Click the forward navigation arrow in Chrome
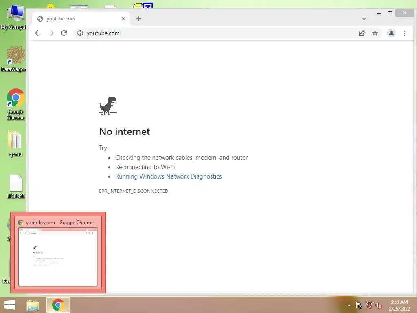The width and height of the screenshot is (417, 313). [x=51, y=33]
